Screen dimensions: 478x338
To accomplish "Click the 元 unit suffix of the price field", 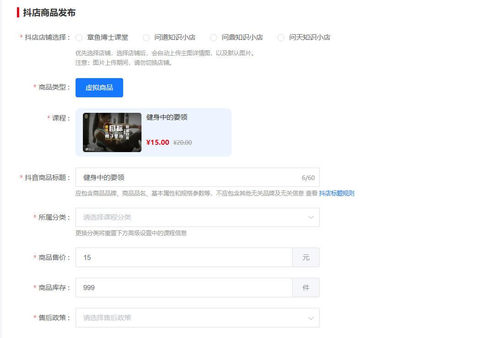I will [x=306, y=257].
